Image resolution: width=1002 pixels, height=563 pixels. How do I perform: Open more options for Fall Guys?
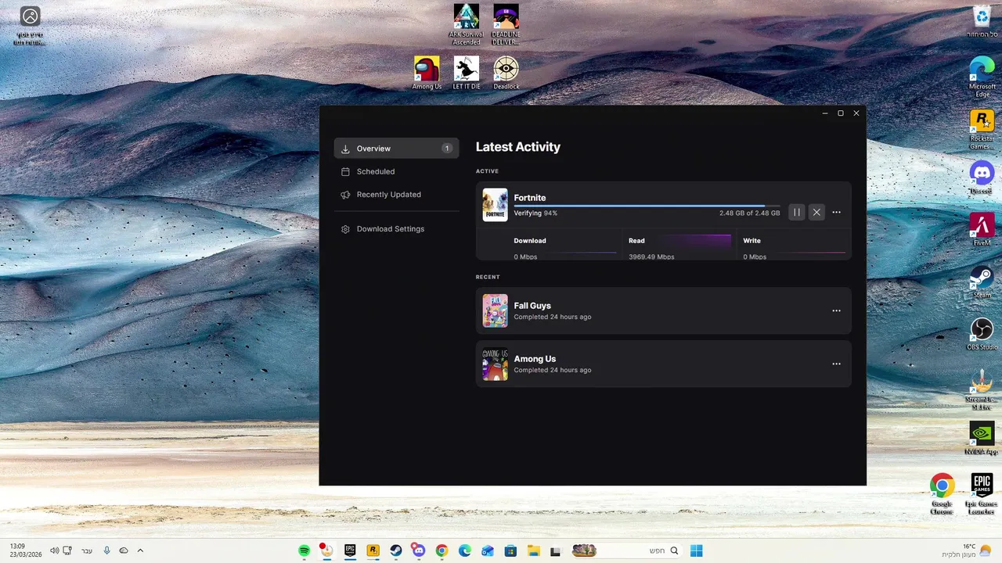tap(836, 310)
